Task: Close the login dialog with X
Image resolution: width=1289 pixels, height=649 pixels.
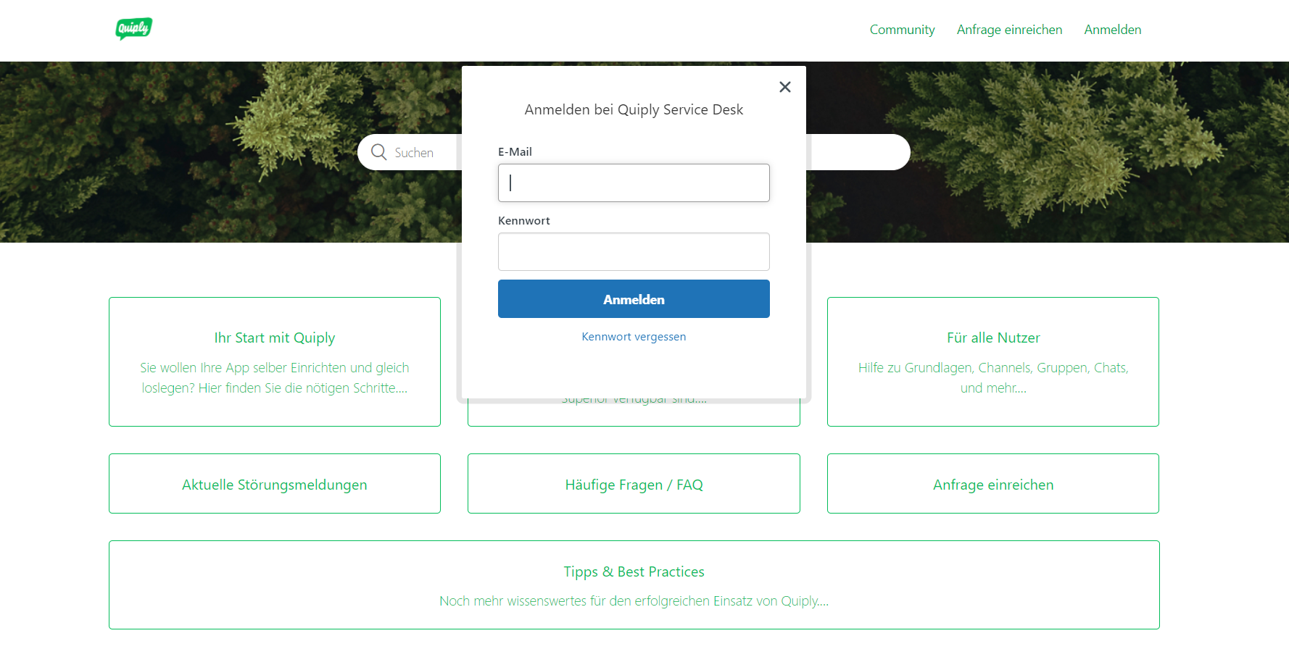Action: tap(784, 87)
